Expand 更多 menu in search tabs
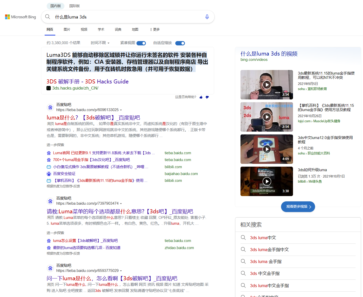Image resolution: width=363 pixels, height=297 pixels. click(x=155, y=29)
